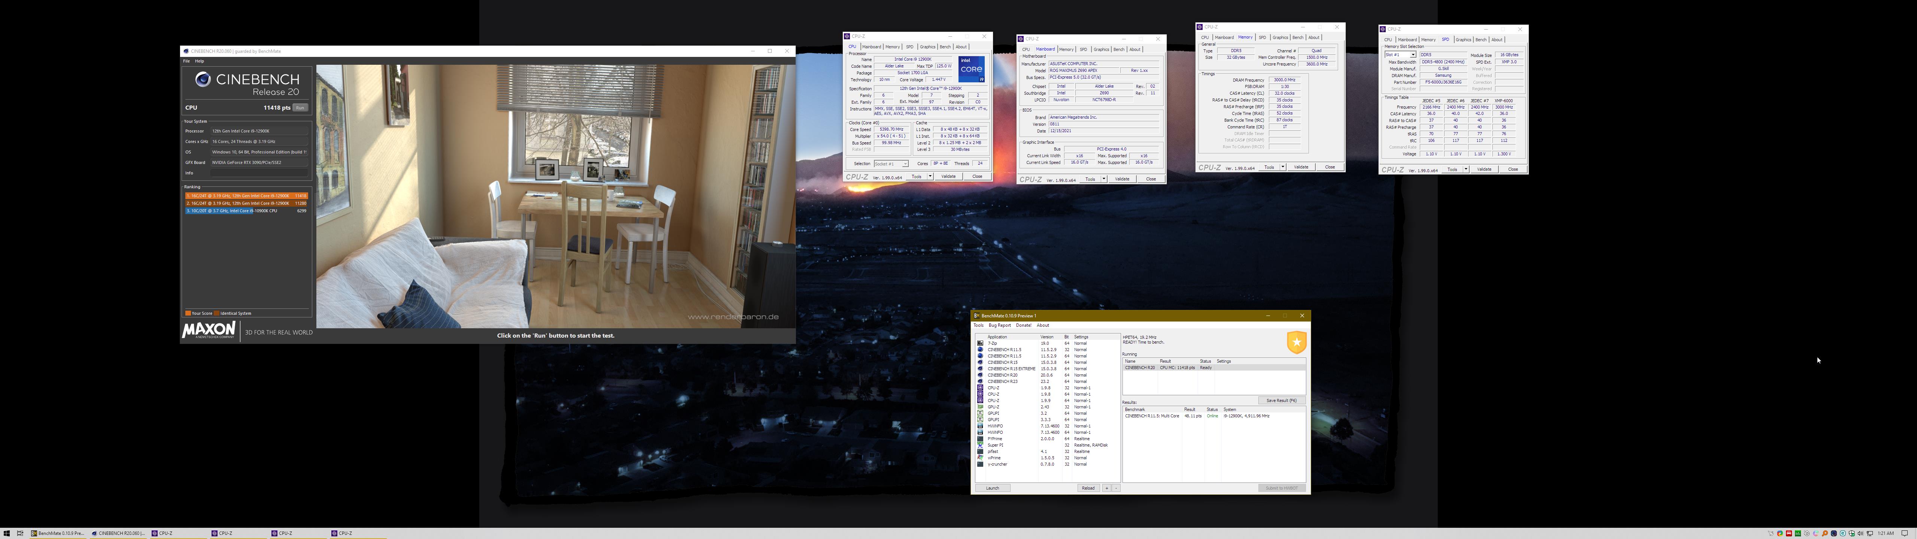Select the GPUPI 3.3.3 row icon
Screen dimensions: 1917x539
[980, 420]
